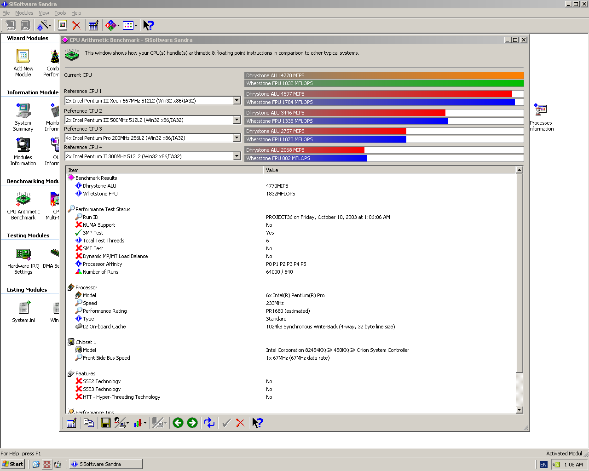This screenshot has height=471, width=589.
Task: Click the copy pages icon in bottom toolbar
Action: pos(89,423)
